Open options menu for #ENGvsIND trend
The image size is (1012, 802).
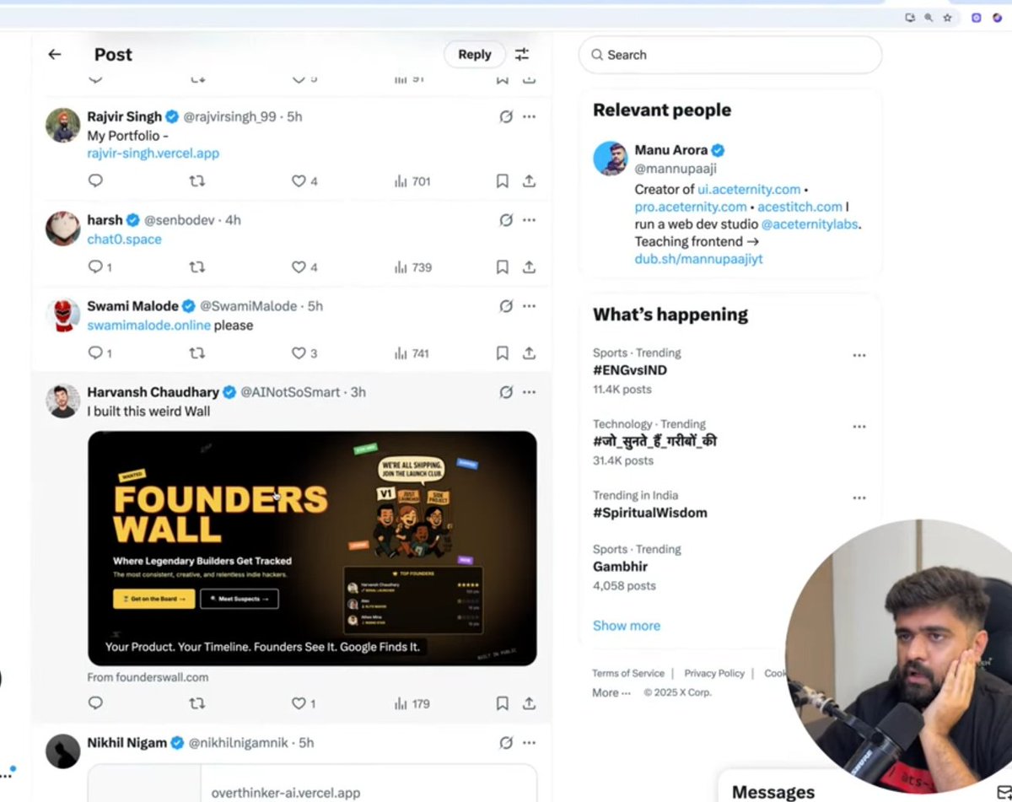click(859, 355)
